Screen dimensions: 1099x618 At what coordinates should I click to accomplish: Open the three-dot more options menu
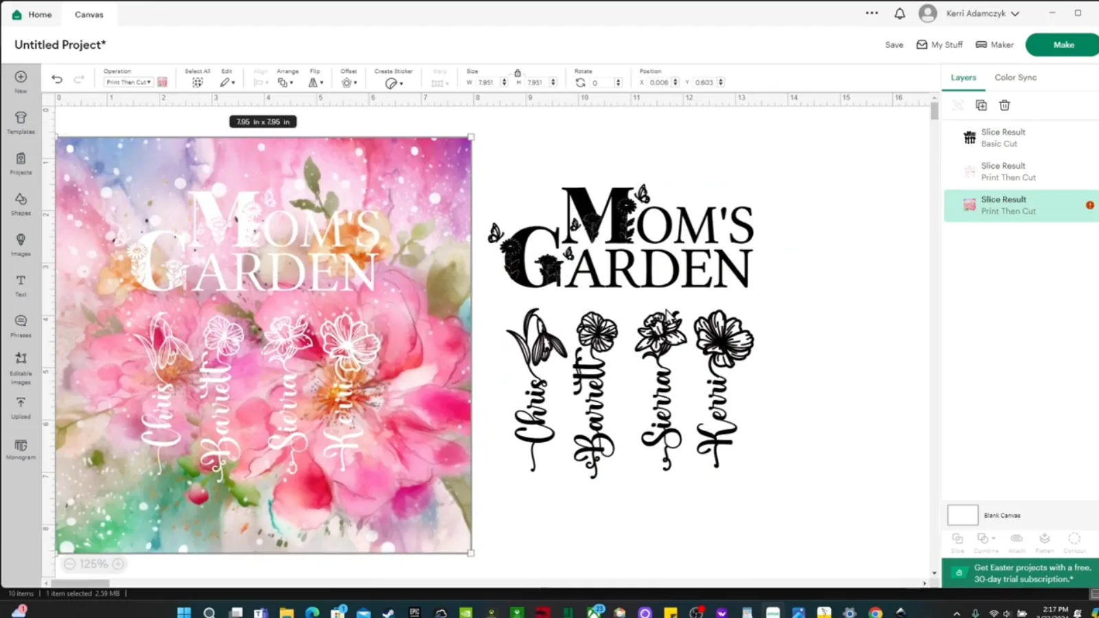872,13
